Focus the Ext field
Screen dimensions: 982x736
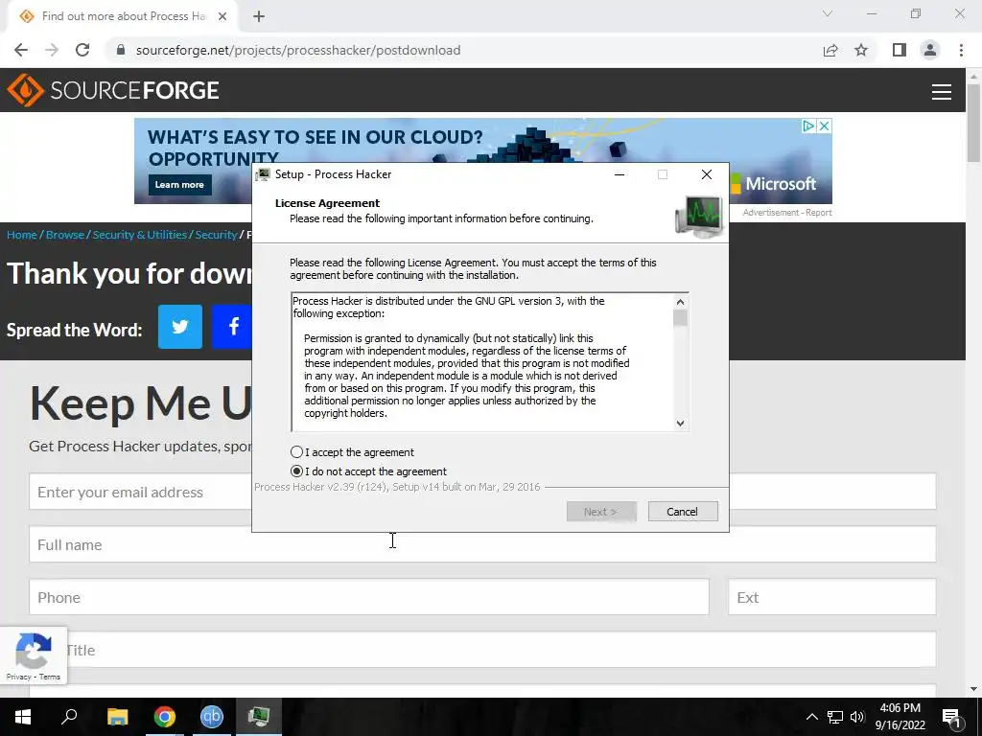[x=831, y=597]
